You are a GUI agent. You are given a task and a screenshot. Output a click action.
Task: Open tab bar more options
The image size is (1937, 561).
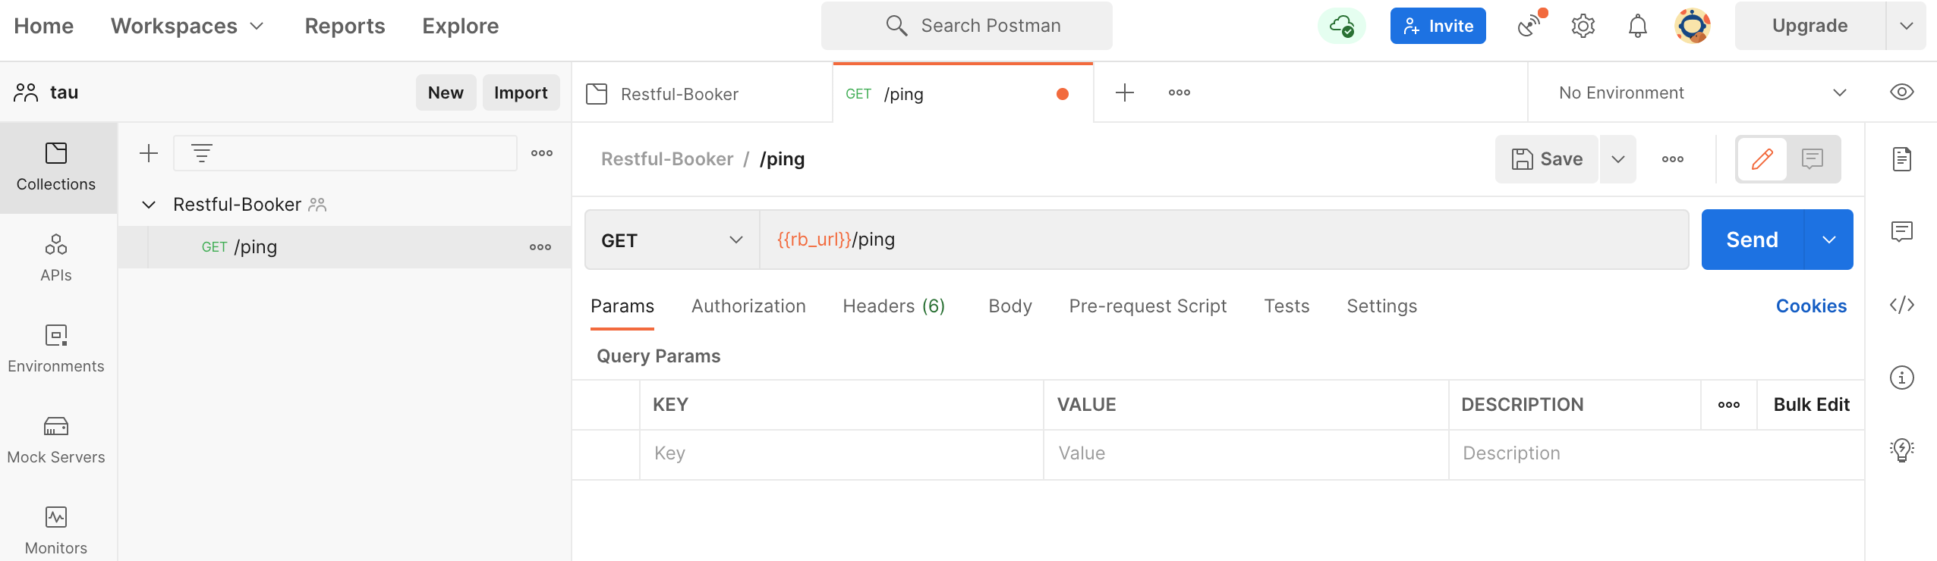click(x=1180, y=92)
